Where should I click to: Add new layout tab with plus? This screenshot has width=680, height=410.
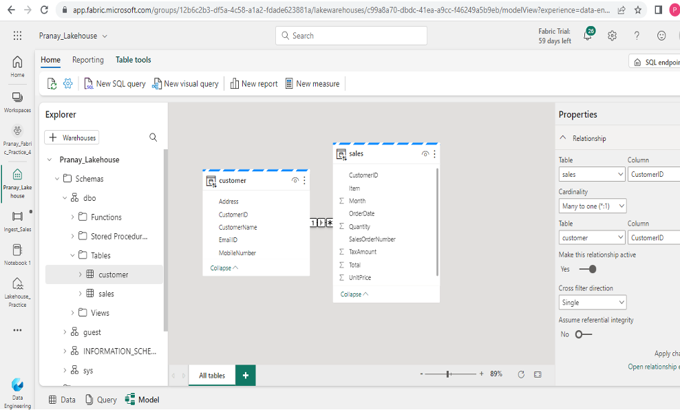(x=246, y=376)
